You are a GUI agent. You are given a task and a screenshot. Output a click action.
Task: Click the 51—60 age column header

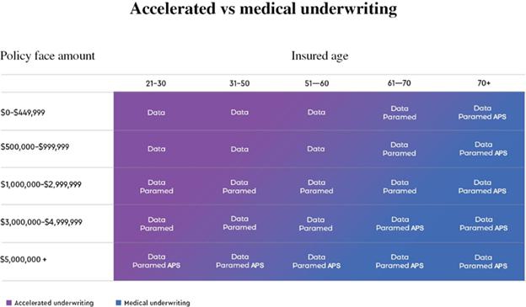point(317,83)
